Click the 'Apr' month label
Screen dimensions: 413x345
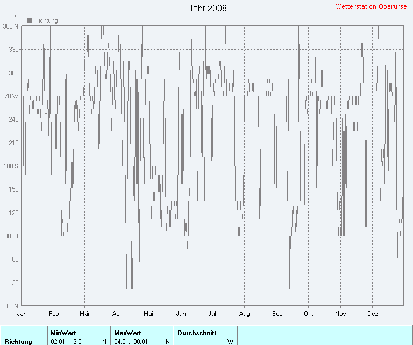tap(117, 314)
